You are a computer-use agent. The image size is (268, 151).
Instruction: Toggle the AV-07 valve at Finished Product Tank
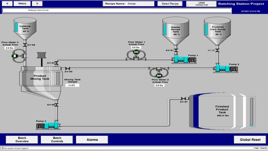[x=183, y=99]
